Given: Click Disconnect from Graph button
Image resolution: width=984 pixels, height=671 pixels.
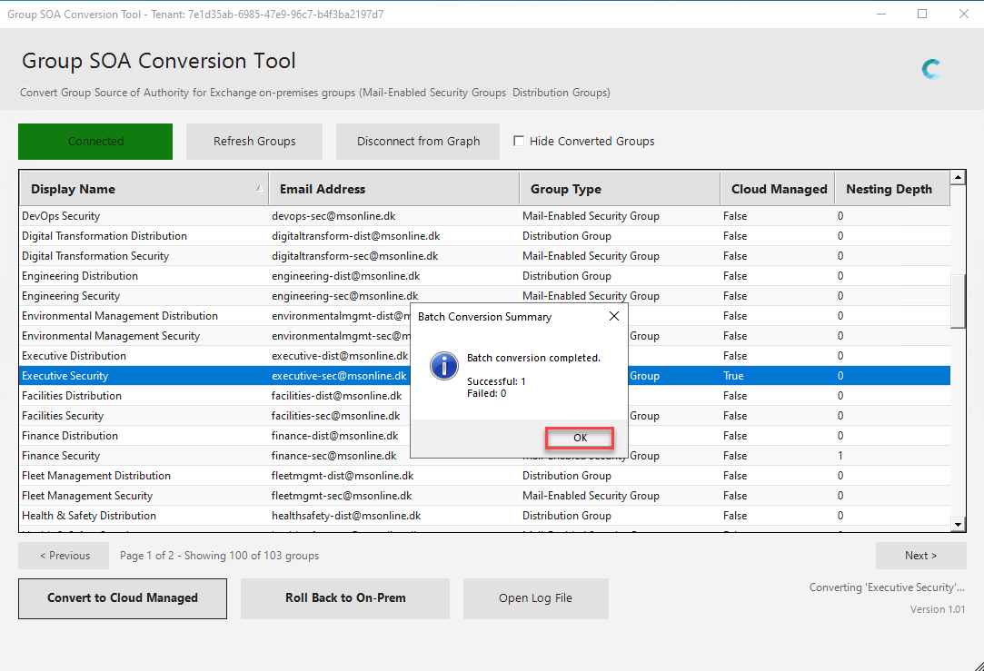Looking at the screenshot, I should point(418,142).
